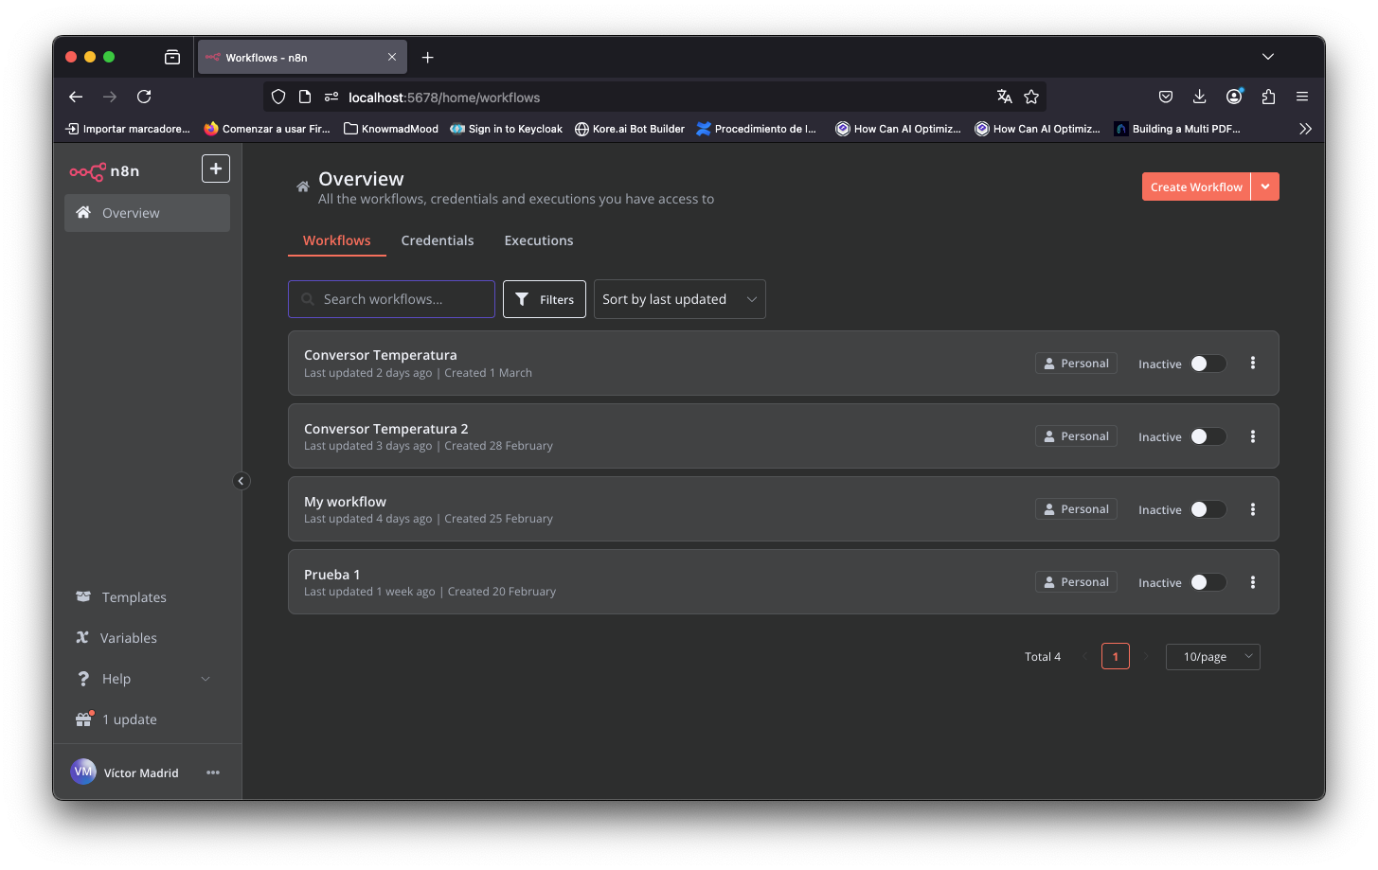
Task: Open Variables in the sidebar
Action: 129,638
